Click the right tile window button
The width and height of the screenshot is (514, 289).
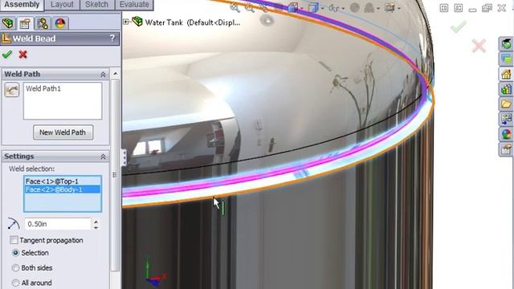click(x=459, y=8)
